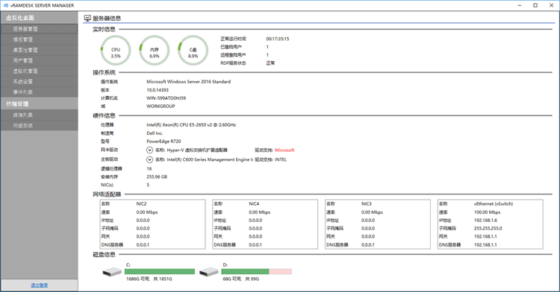Click the Intel Xeon E5-2650 v2 processor text
The height and width of the screenshot is (292, 560).
click(191, 125)
